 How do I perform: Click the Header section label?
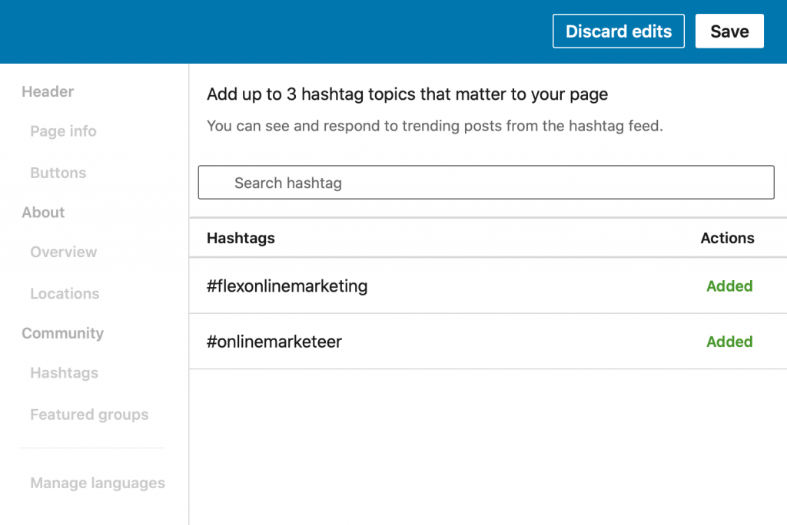48,91
